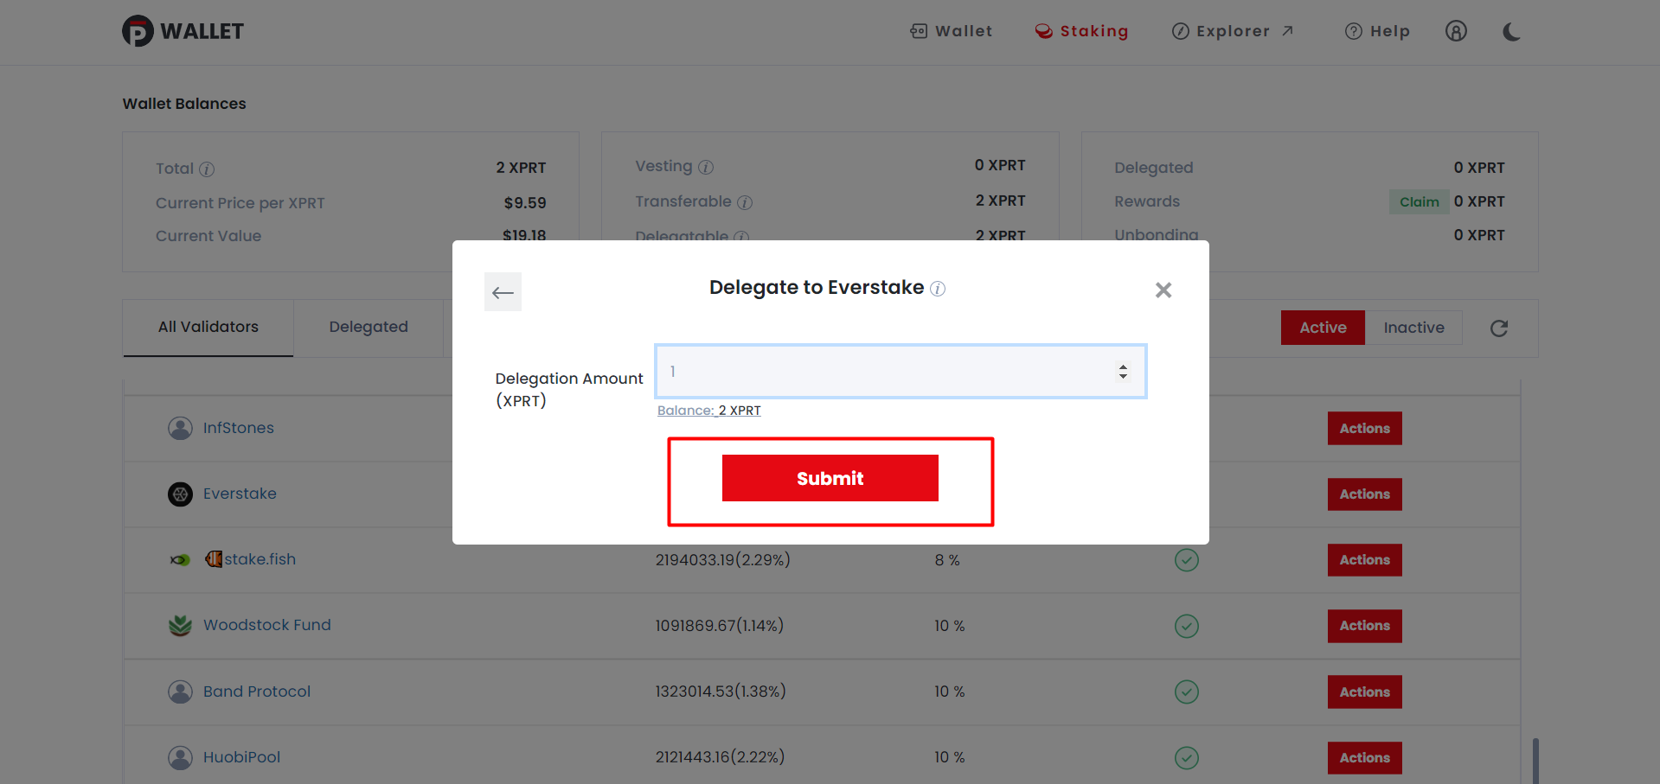
Task: Click Band Protocol status checkmark icon
Action: [x=1187, y=692]
